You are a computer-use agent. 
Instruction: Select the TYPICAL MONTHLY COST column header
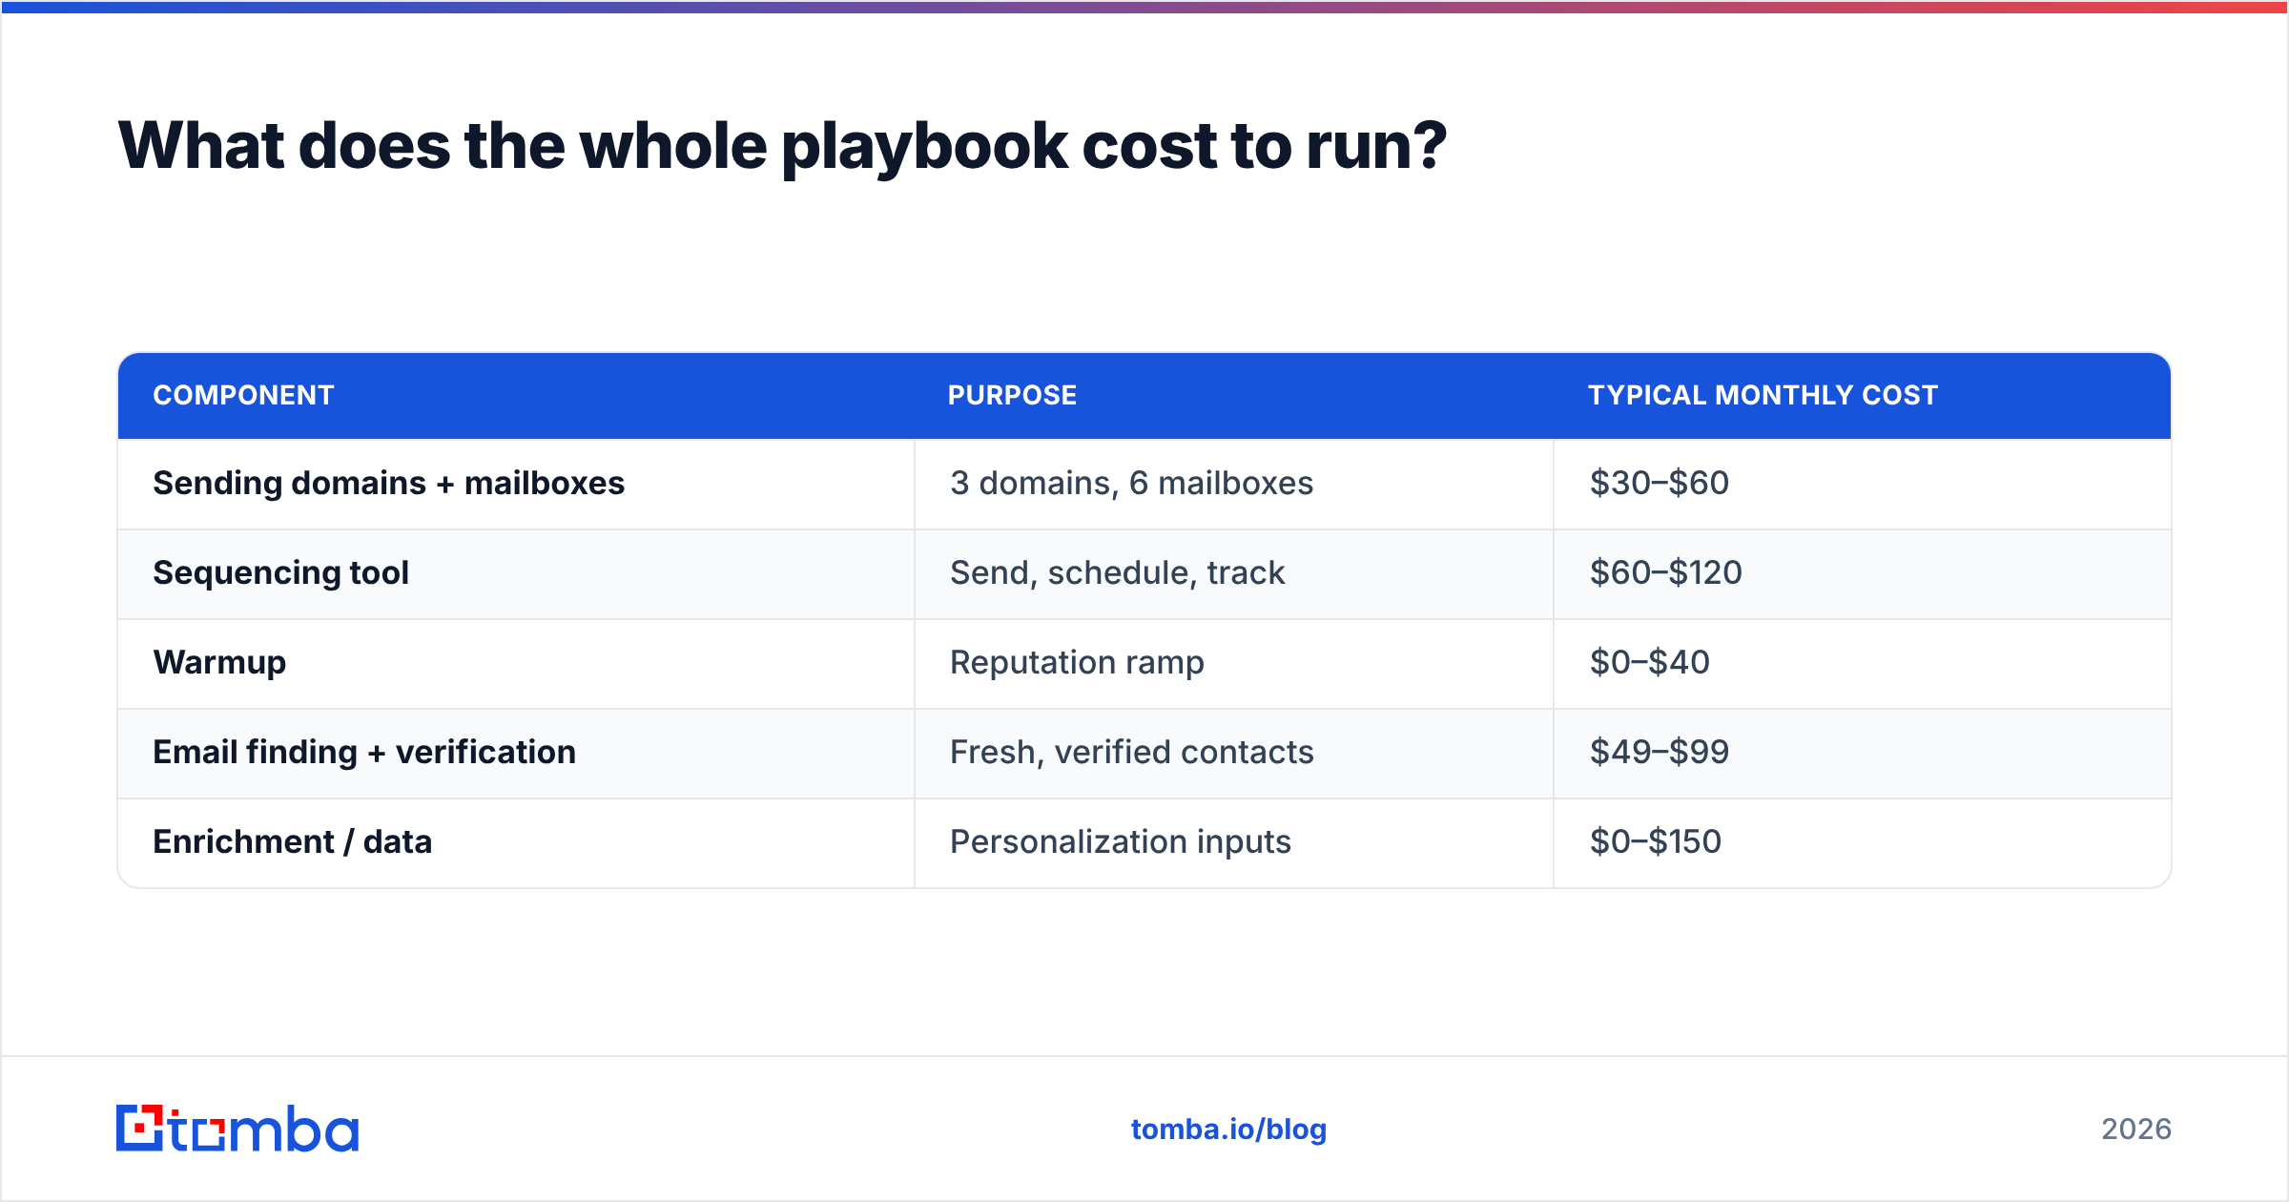[1862, 395]
